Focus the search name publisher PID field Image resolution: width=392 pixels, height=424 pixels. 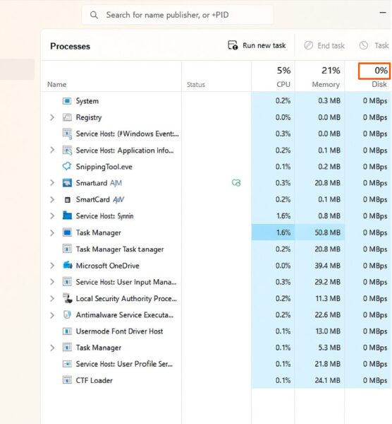coord(177,15)
